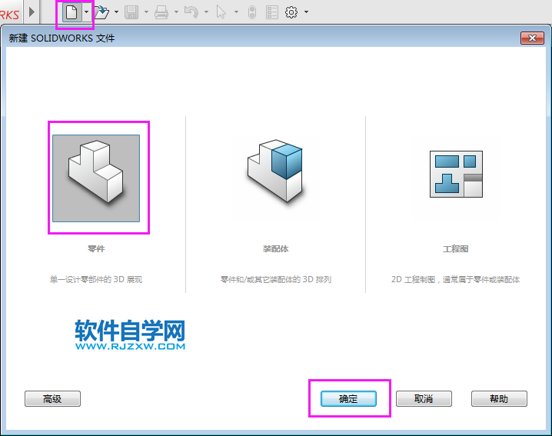Click the 高级 advanced button
Screen dimensions: 552x436
click(52, 398)
